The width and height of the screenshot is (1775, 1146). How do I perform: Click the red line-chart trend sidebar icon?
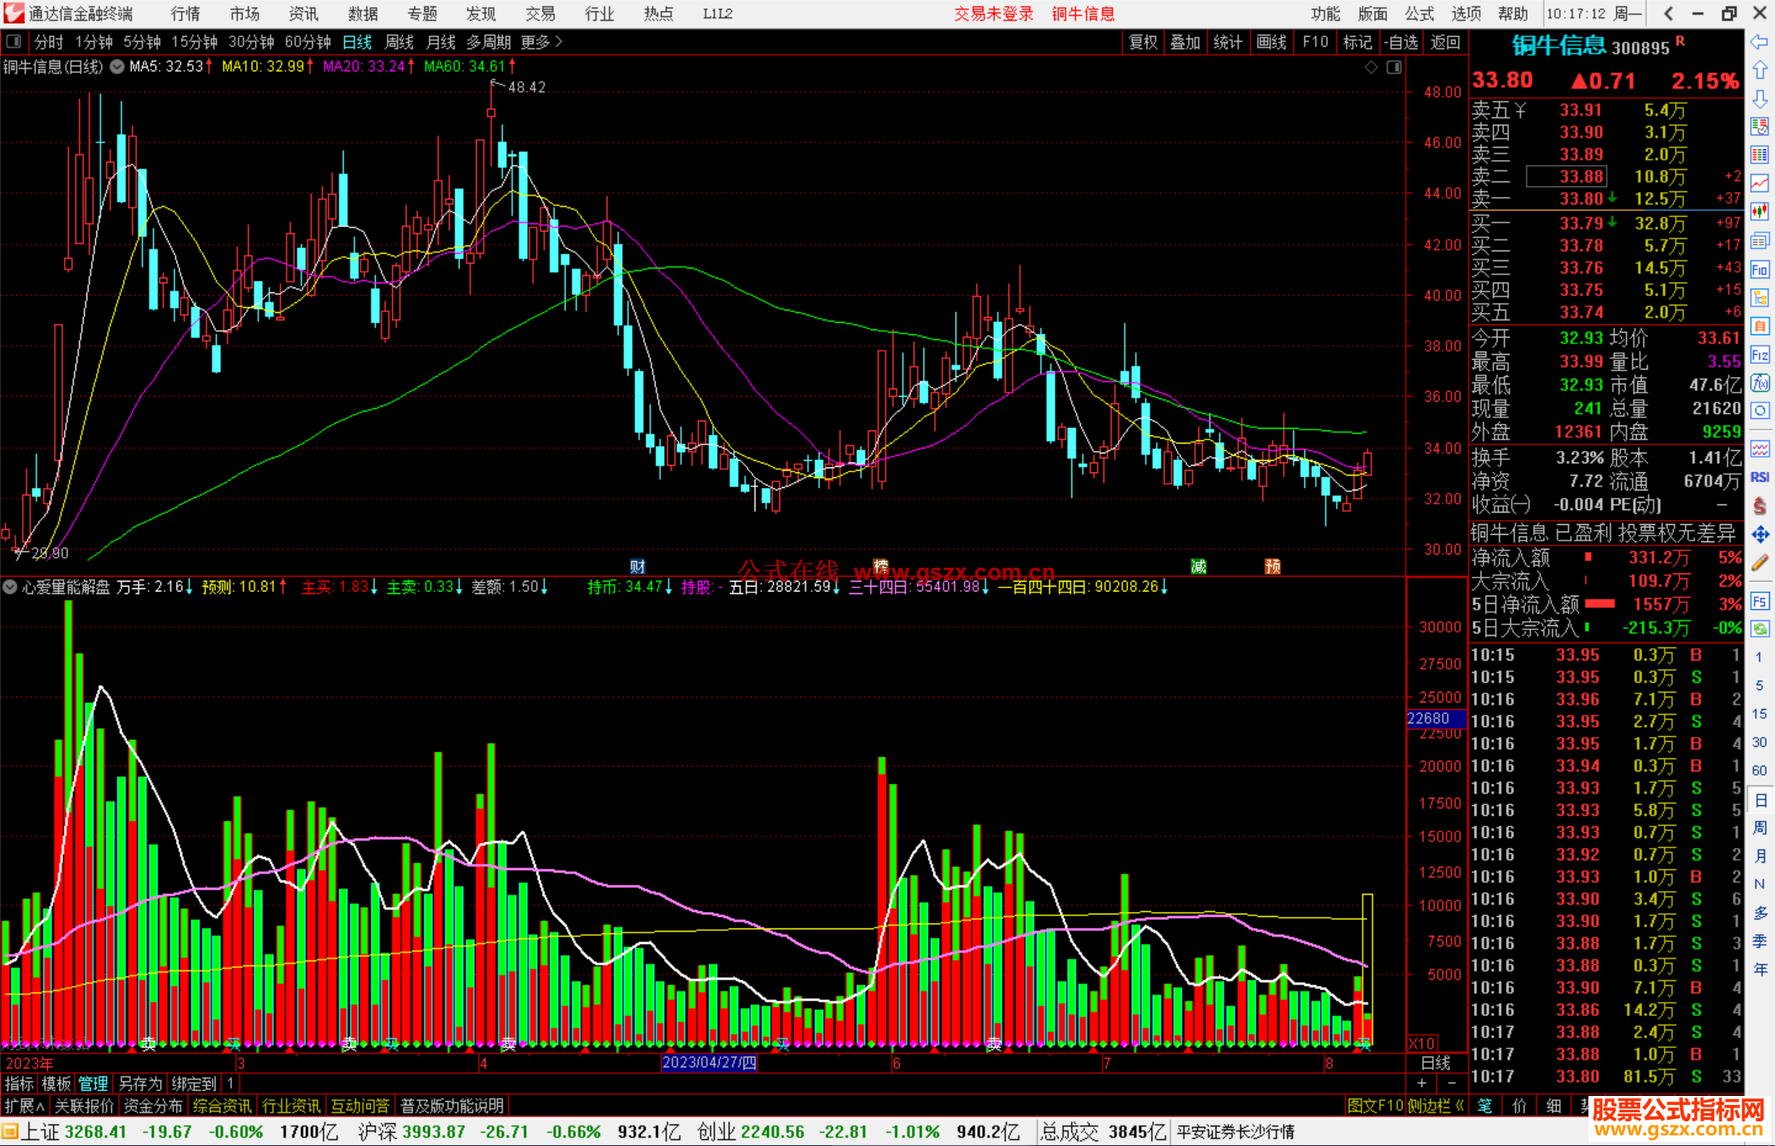[1759, 183]
